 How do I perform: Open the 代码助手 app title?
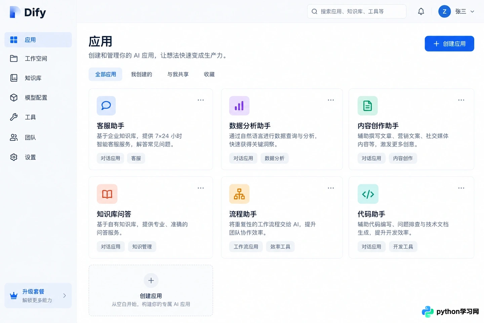coord(371,214)
